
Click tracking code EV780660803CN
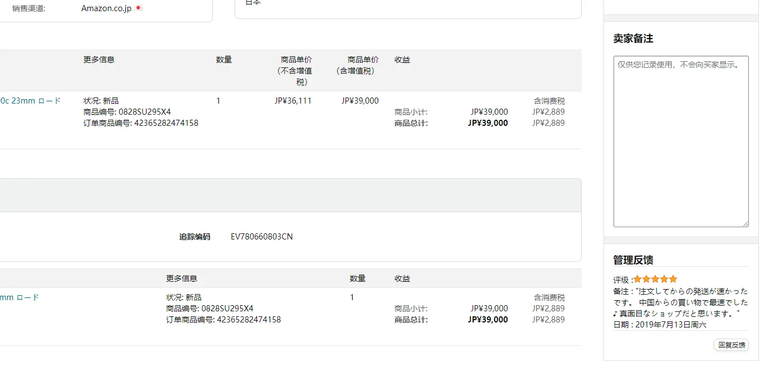(261, 237)
